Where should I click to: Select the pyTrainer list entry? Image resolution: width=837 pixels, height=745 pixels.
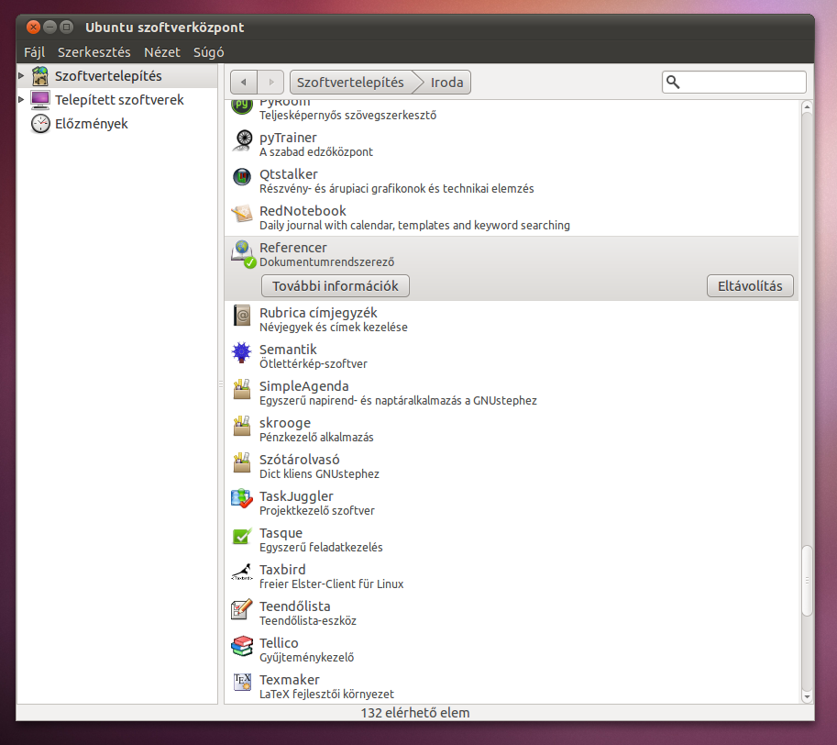coord(512,144)
